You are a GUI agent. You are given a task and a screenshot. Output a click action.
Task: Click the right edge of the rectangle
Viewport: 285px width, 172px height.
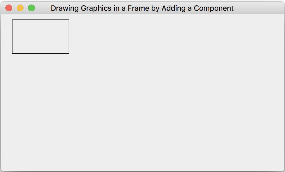[69, 37]
